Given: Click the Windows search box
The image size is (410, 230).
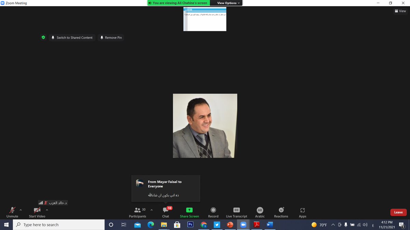Looking at the screenshot, I should pyautogui.click(x=58, y=225).
